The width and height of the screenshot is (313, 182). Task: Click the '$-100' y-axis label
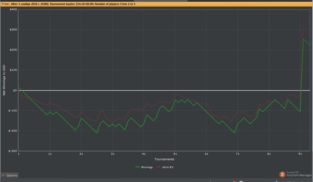pos(13,111)
